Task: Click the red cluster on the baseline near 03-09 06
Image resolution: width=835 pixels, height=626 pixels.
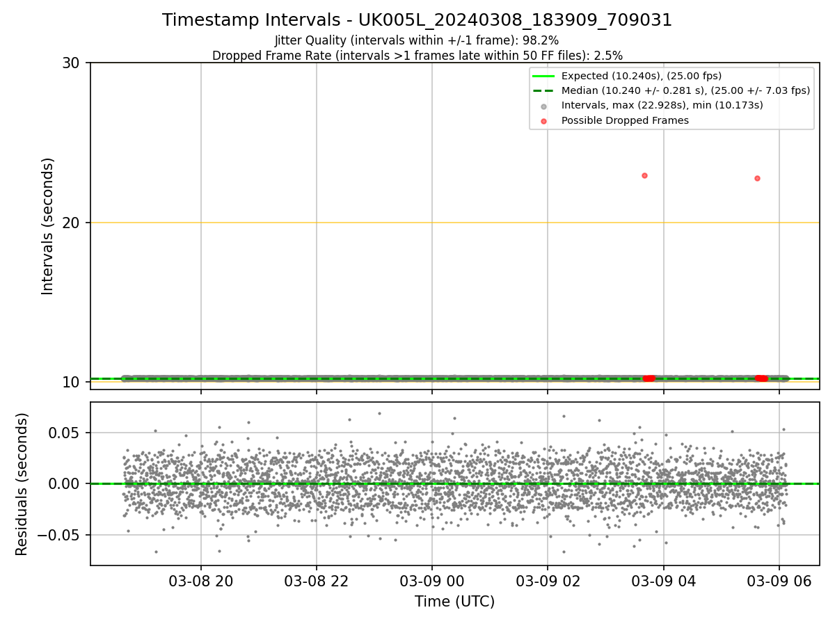Action: coord(761,378)
